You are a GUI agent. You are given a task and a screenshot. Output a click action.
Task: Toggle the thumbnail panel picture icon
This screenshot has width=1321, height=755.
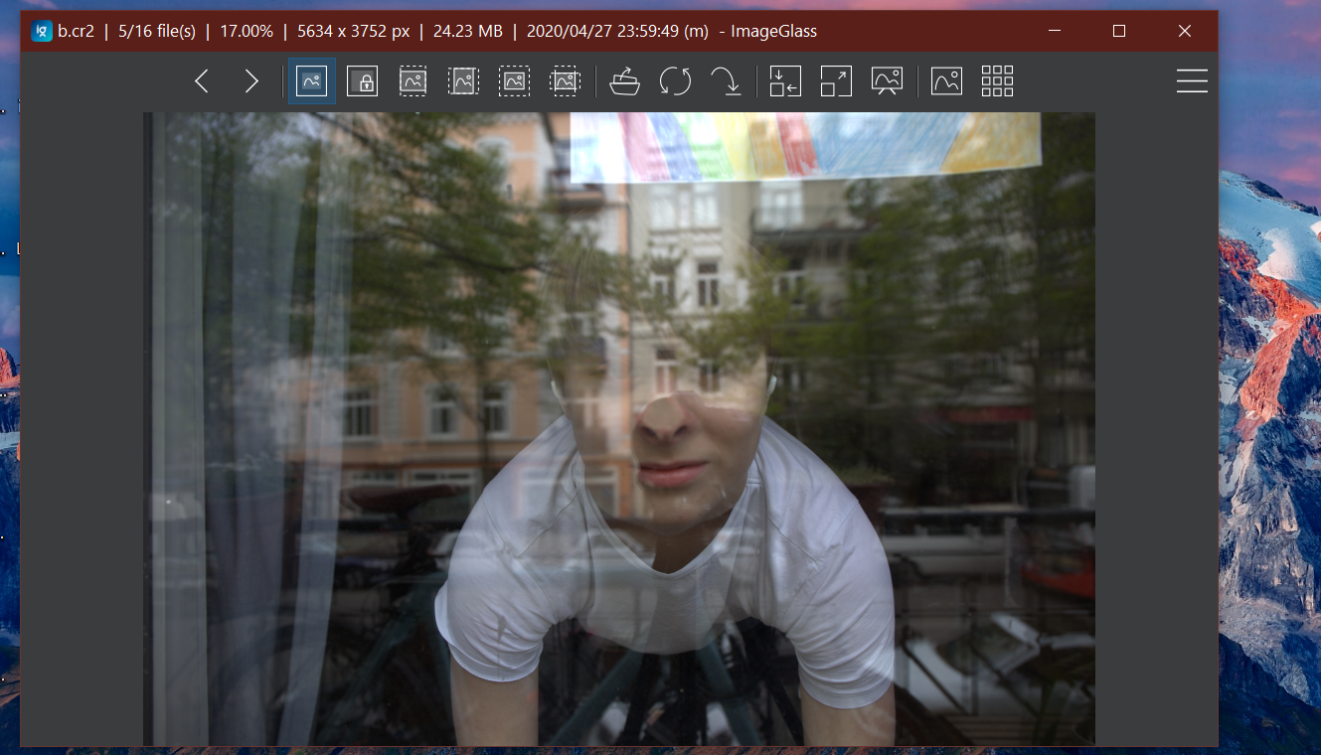(946, 81)
